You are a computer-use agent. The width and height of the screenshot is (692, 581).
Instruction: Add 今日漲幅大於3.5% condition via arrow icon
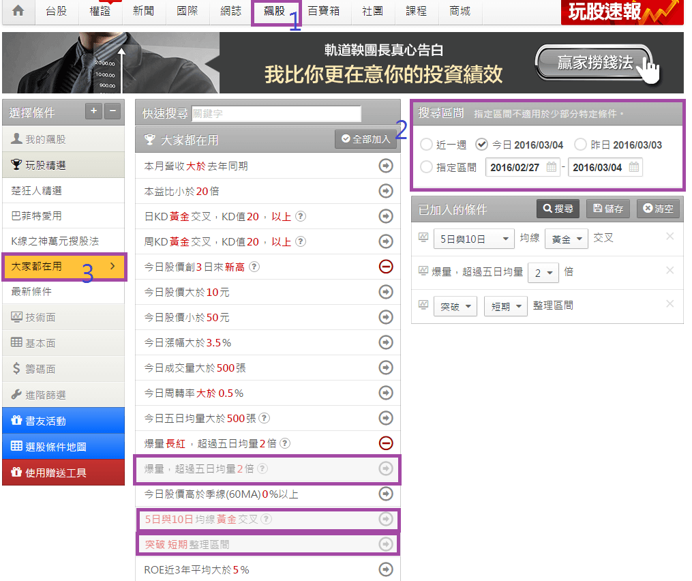point(386,342)
